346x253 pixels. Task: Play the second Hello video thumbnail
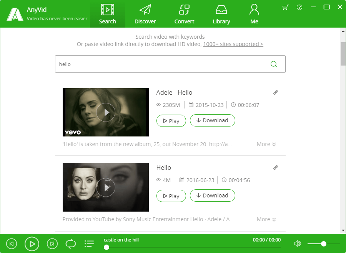[106, 187]
